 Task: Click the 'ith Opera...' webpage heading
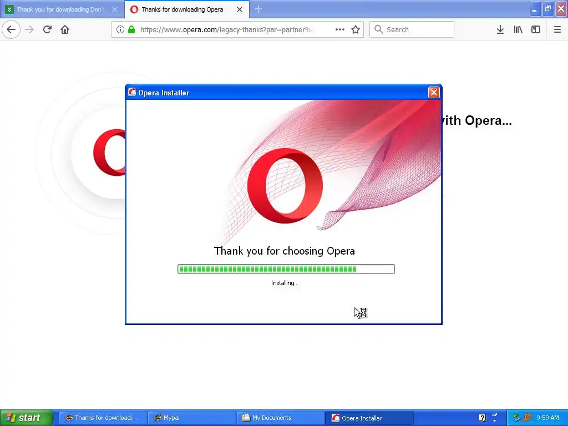point(477,120)
